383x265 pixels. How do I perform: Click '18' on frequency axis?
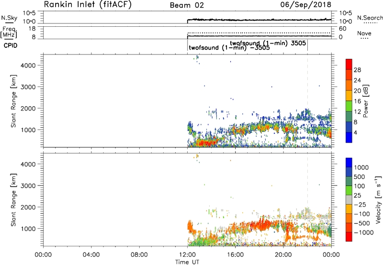point(32,29)
